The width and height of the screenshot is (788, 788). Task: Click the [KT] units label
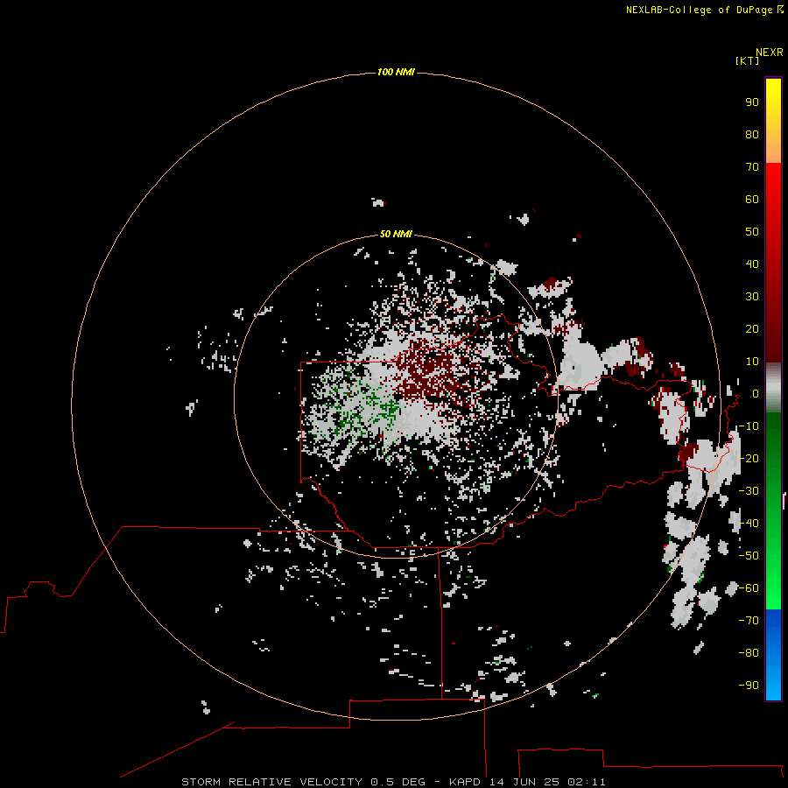pyautogui.click(x=747, y=60)
